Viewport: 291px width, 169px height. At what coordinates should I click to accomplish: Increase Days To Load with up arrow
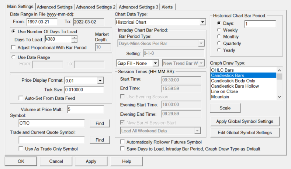click(74, 37)
